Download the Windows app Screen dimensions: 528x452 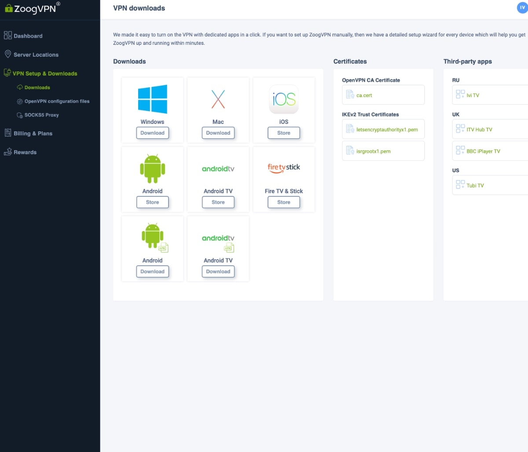(152, 133)
